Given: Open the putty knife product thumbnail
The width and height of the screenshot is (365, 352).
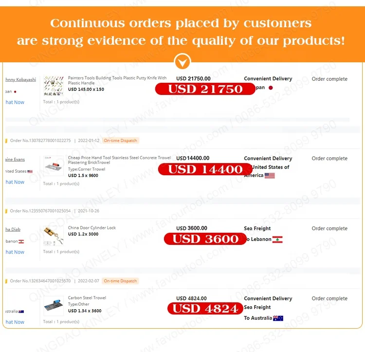Looking at the screenshot, I should 54,86.
